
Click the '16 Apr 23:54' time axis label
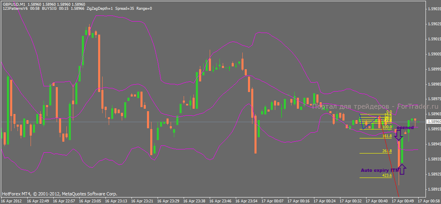click(x=246, y=202)
